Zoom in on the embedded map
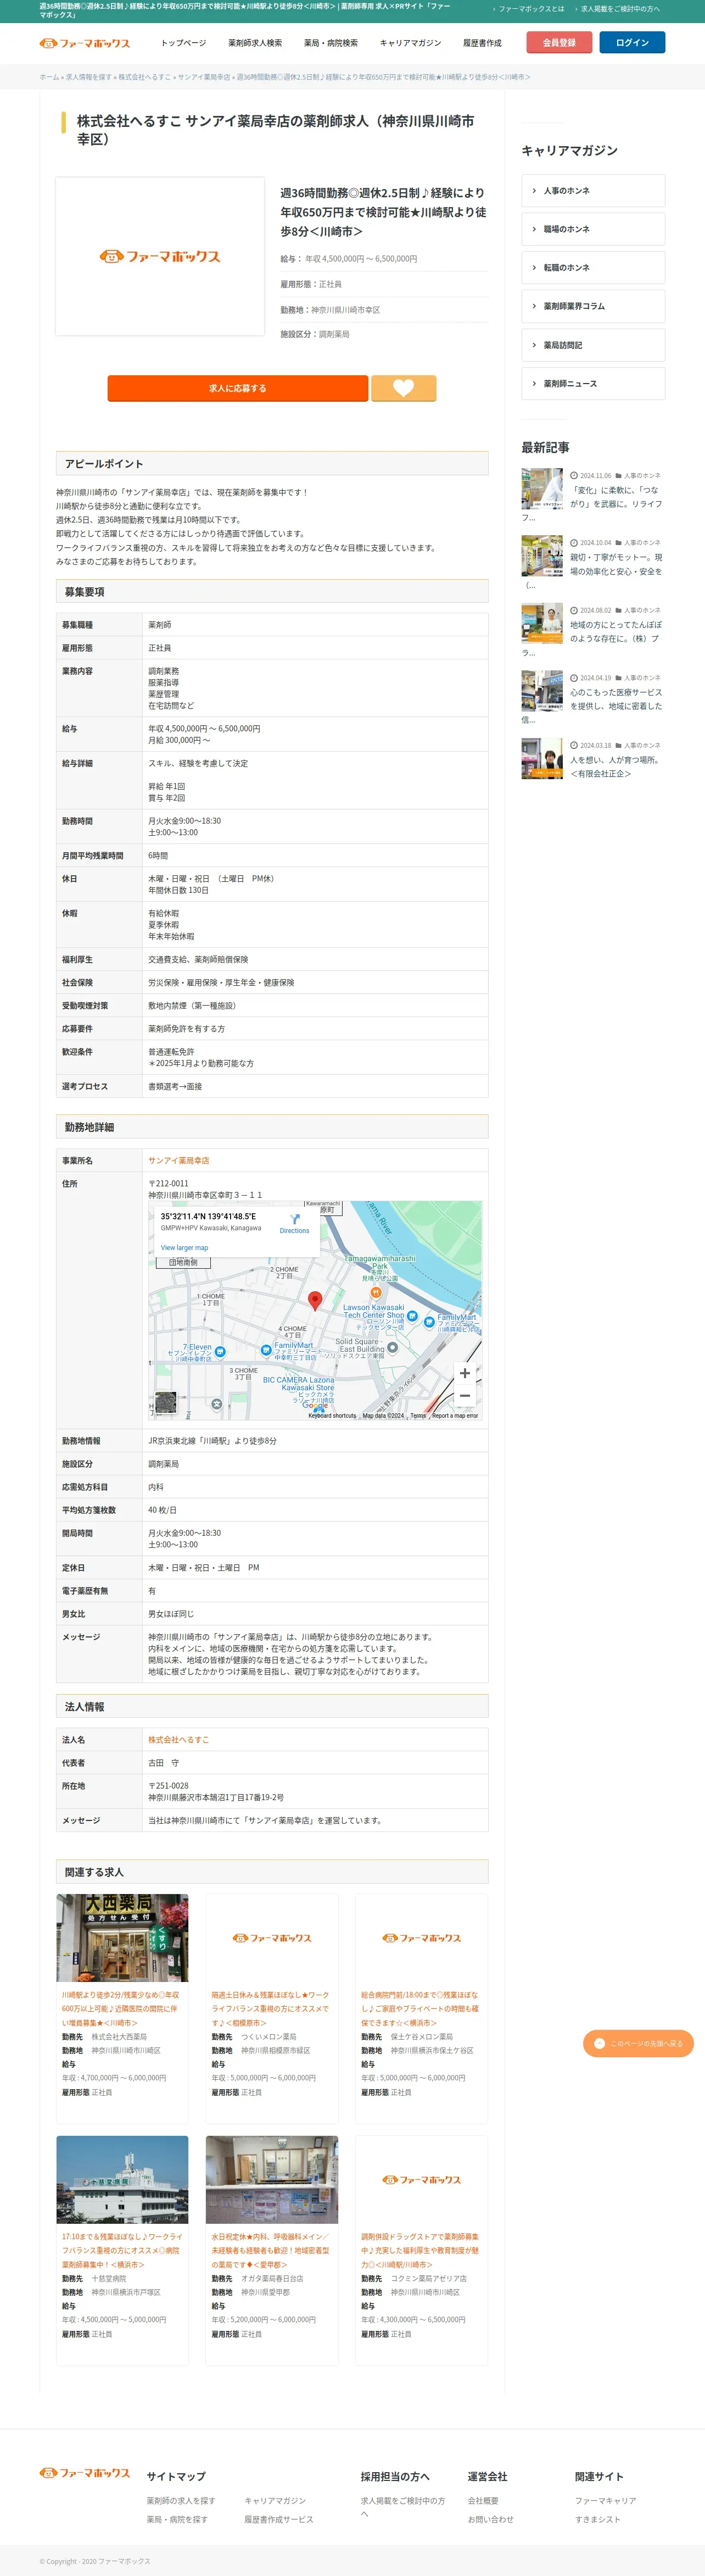The height and width of the screenshot is (2576, 705). tap(465, 1373)
